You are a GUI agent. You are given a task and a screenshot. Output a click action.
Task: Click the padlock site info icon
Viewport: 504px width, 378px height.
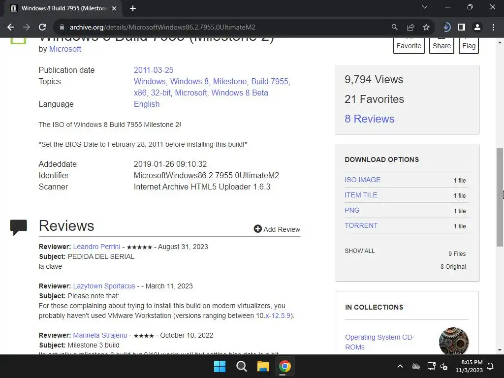click(62, 28)
